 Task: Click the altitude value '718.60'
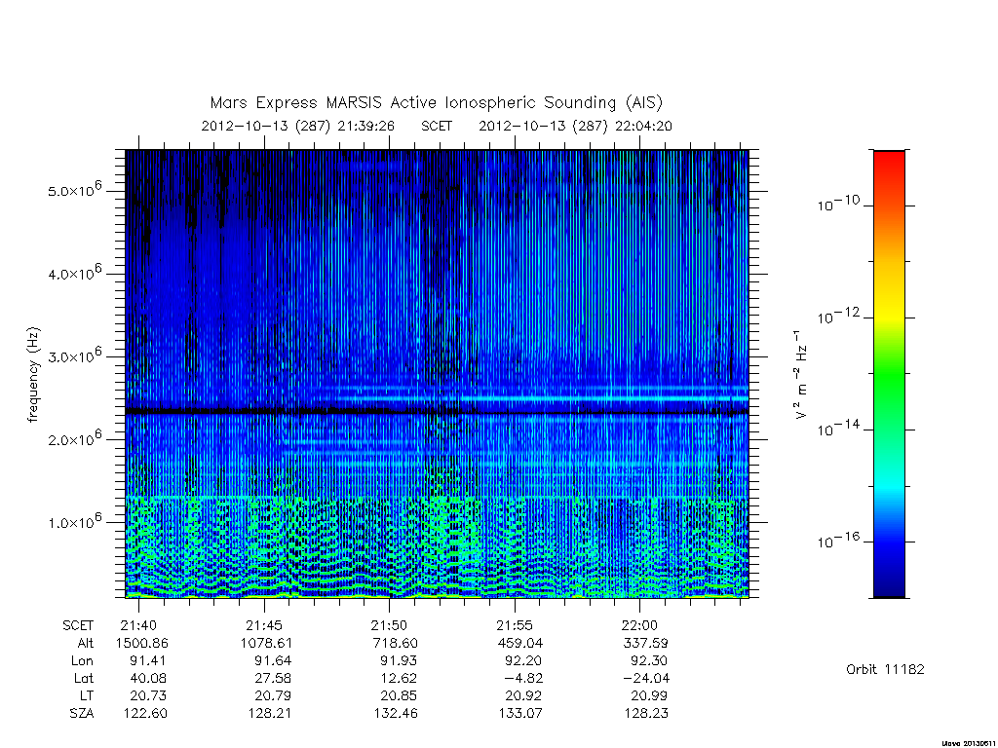395,643
